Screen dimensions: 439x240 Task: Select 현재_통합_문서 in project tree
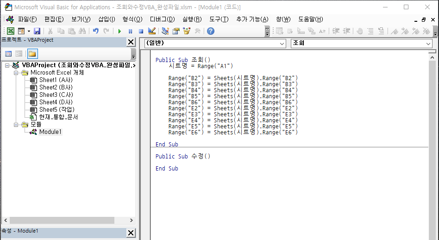58,117
